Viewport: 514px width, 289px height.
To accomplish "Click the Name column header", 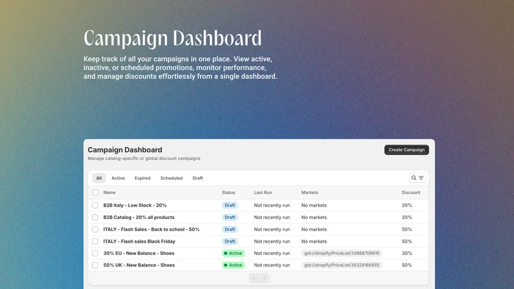I will (x=109, y=192).
